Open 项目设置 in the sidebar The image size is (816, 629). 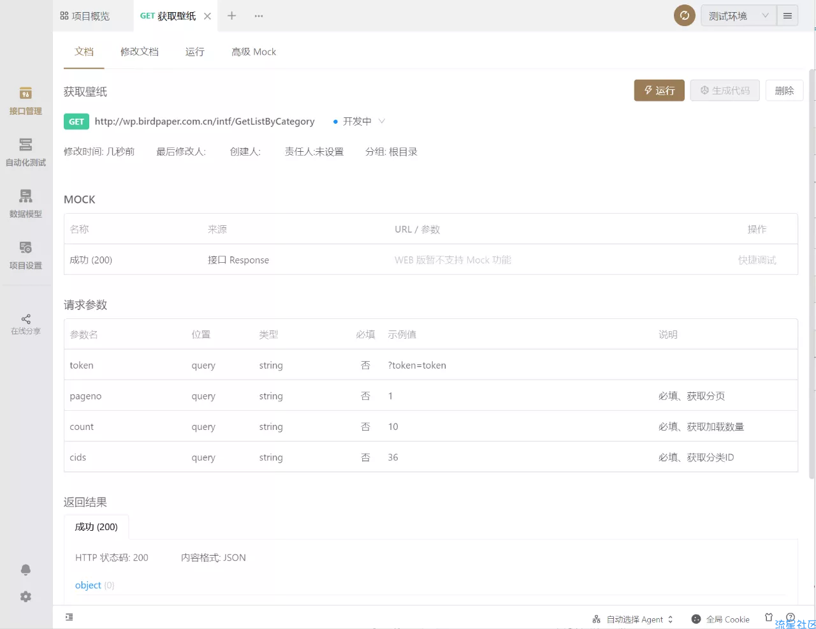tap(25, 256)
